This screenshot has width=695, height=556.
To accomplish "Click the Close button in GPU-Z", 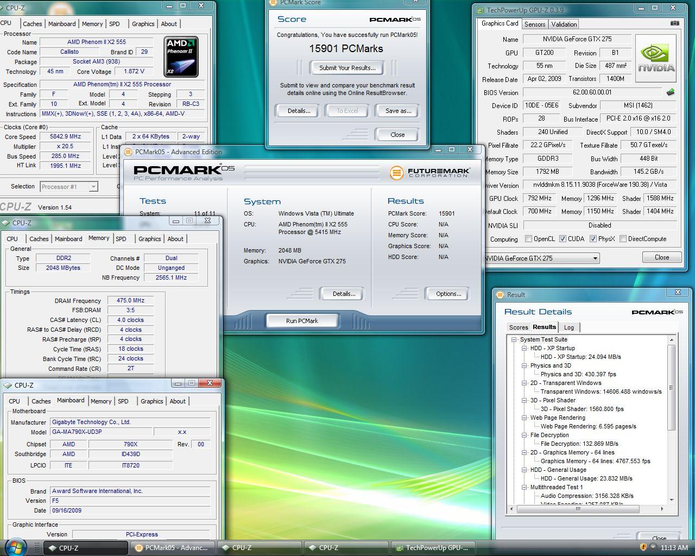I will point(662,257).
